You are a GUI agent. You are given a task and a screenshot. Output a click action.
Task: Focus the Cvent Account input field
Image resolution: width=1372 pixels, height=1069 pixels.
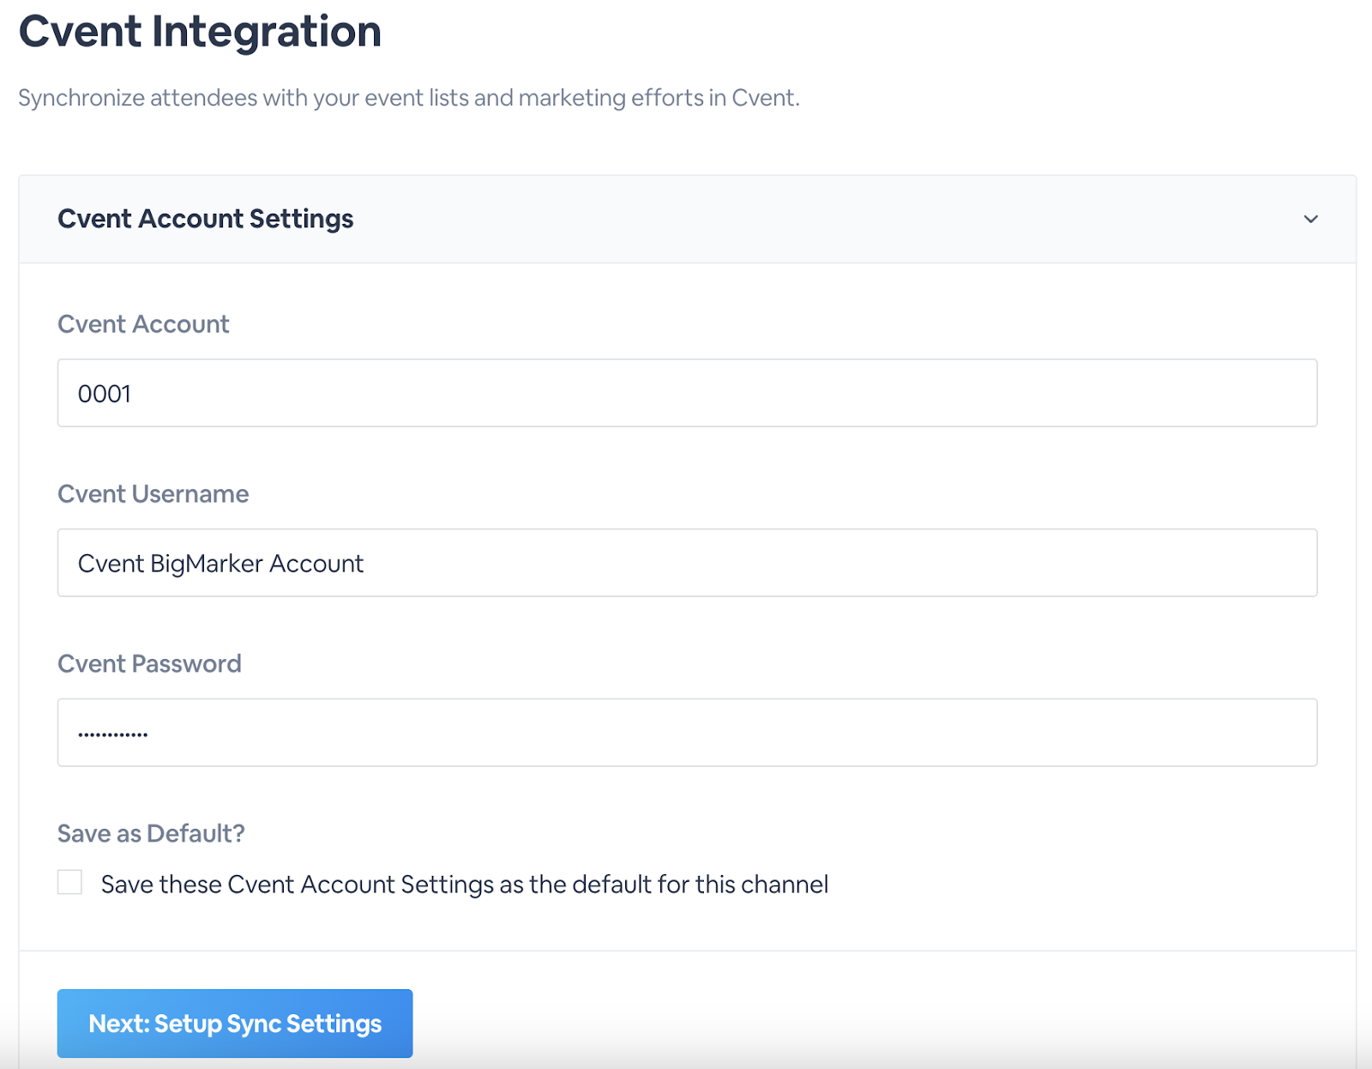click(x=686, y=393)
